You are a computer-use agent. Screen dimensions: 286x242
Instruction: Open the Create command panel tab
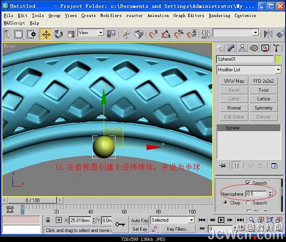pyautogui.click(x=220, y=48)
